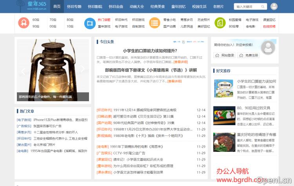
Task: Select the 校园生活 navigation item
Action: click(199, 7)
